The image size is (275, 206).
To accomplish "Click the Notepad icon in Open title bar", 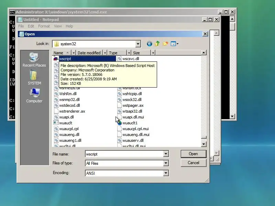I will click(21, 34).
